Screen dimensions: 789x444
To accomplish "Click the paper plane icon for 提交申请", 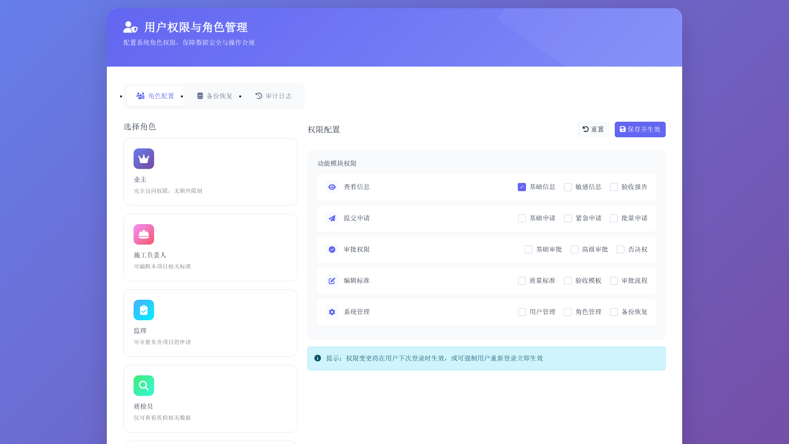I will 332,218.
